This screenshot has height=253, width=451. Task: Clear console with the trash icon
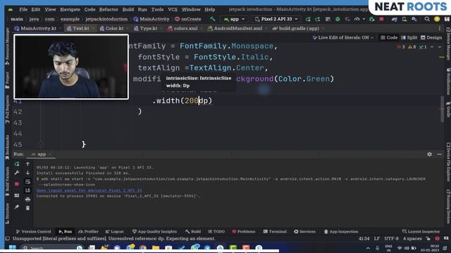click(x=27, y=208)
